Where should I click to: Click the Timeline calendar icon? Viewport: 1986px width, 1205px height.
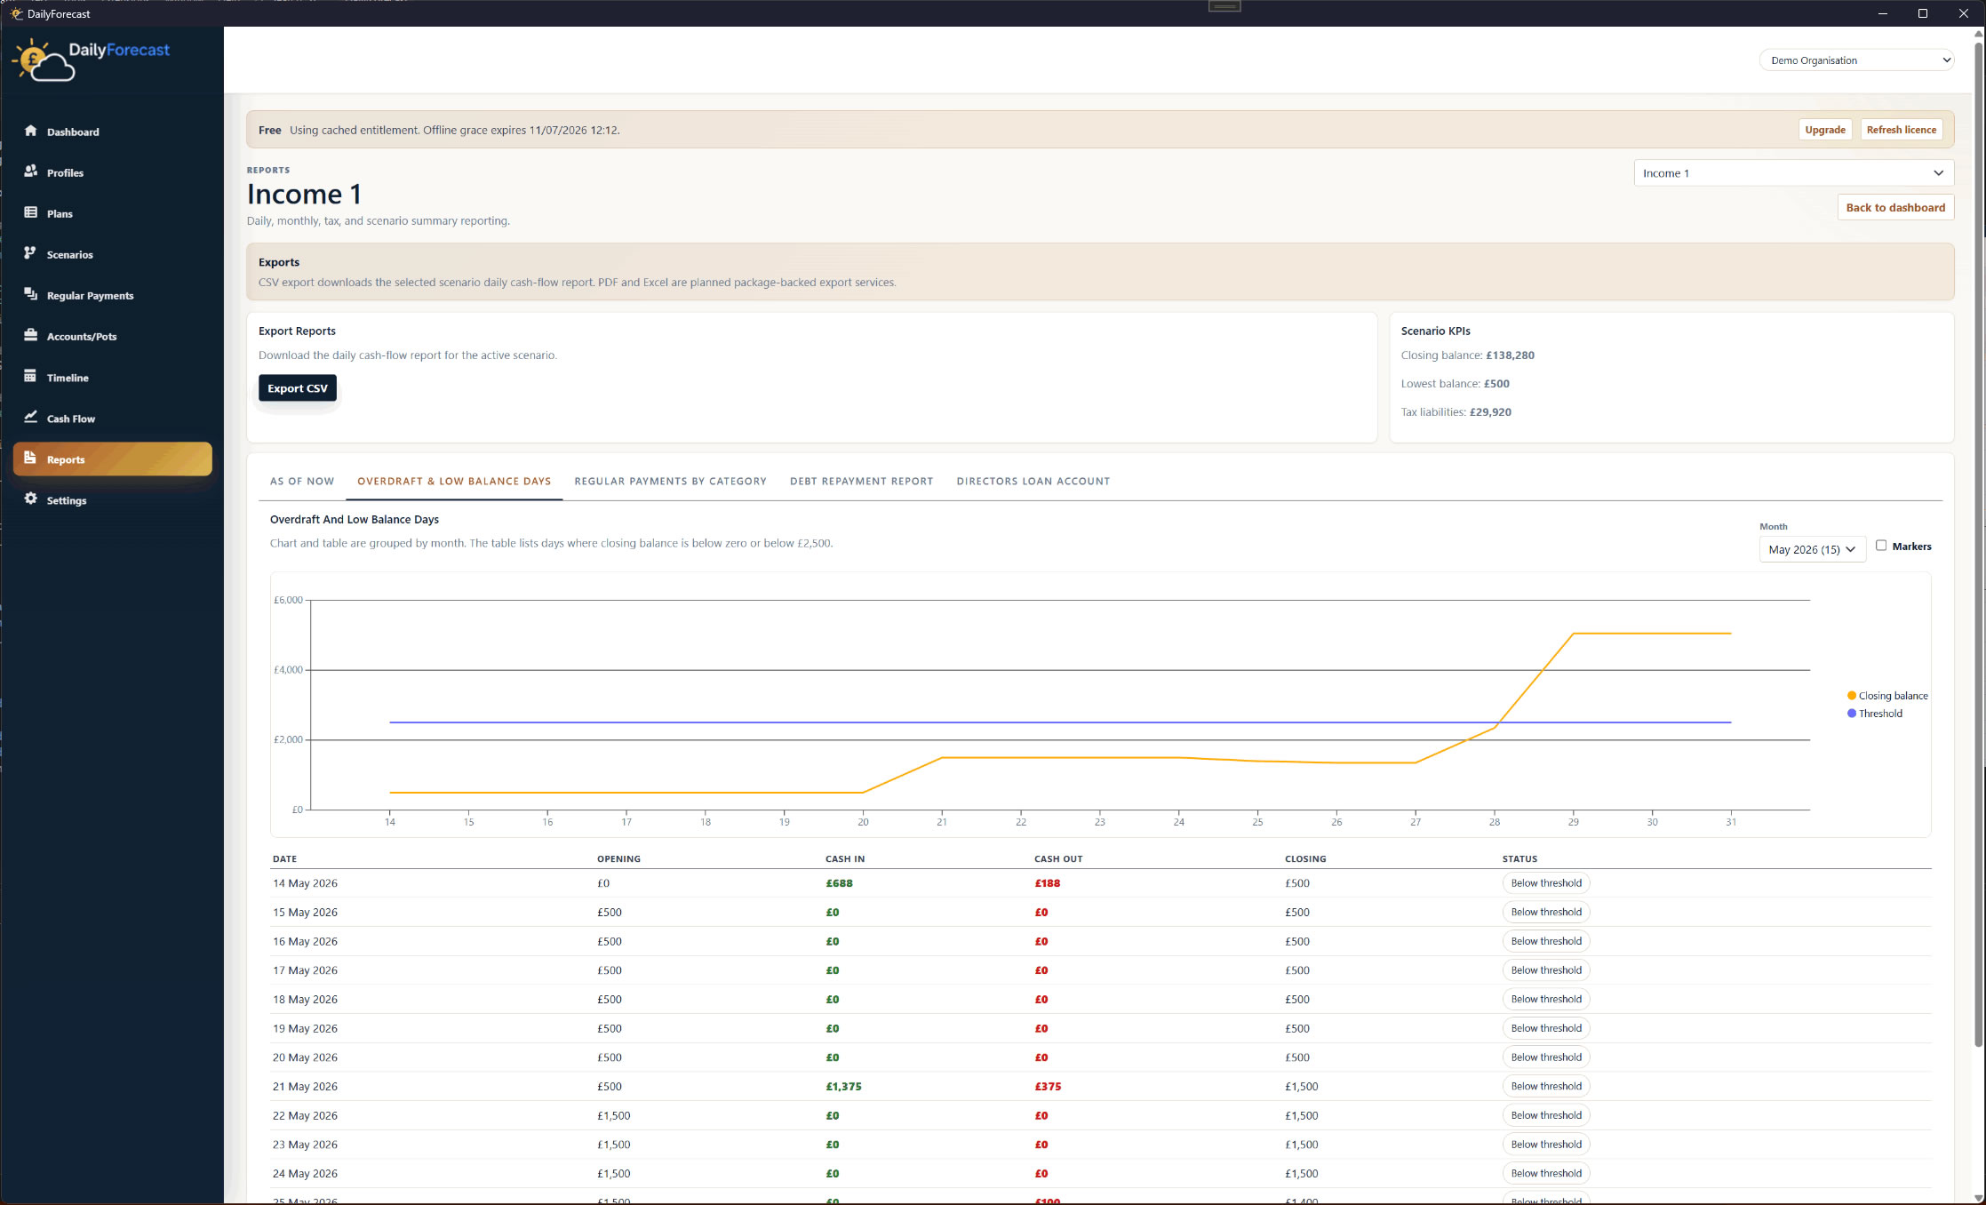31,377
